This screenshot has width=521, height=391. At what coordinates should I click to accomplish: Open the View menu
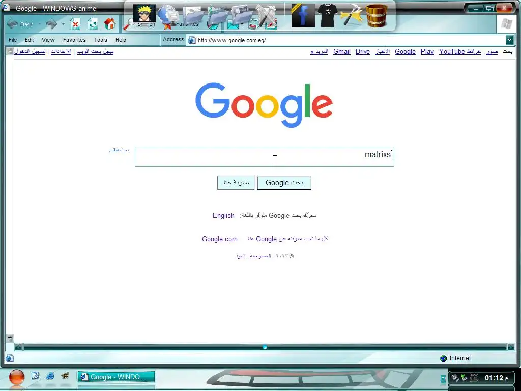48,40
